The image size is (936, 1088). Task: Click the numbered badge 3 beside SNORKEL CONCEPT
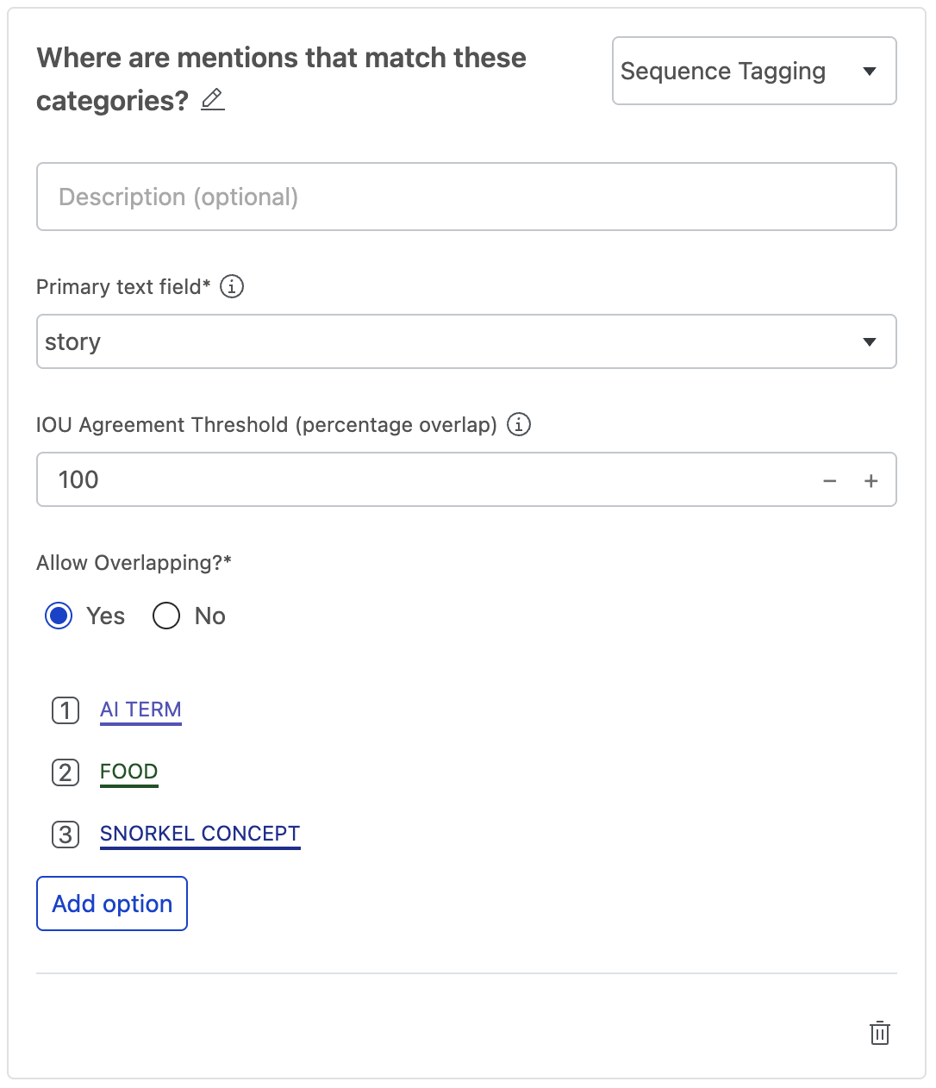65,835
